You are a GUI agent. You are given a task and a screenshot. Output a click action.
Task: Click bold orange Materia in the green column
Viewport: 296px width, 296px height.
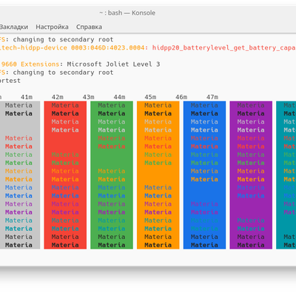[x=112, y=179]
